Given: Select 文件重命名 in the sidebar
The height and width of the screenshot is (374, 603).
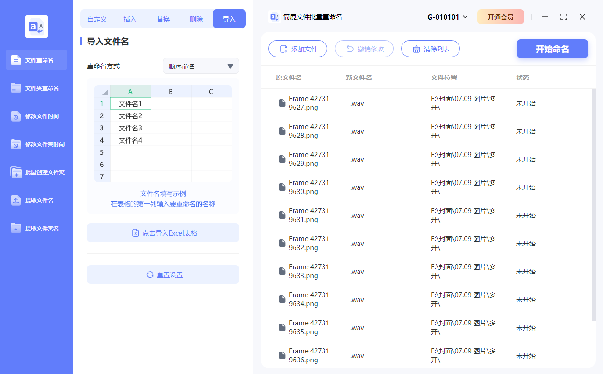Looking at the screenshot, I should [36, 60].
